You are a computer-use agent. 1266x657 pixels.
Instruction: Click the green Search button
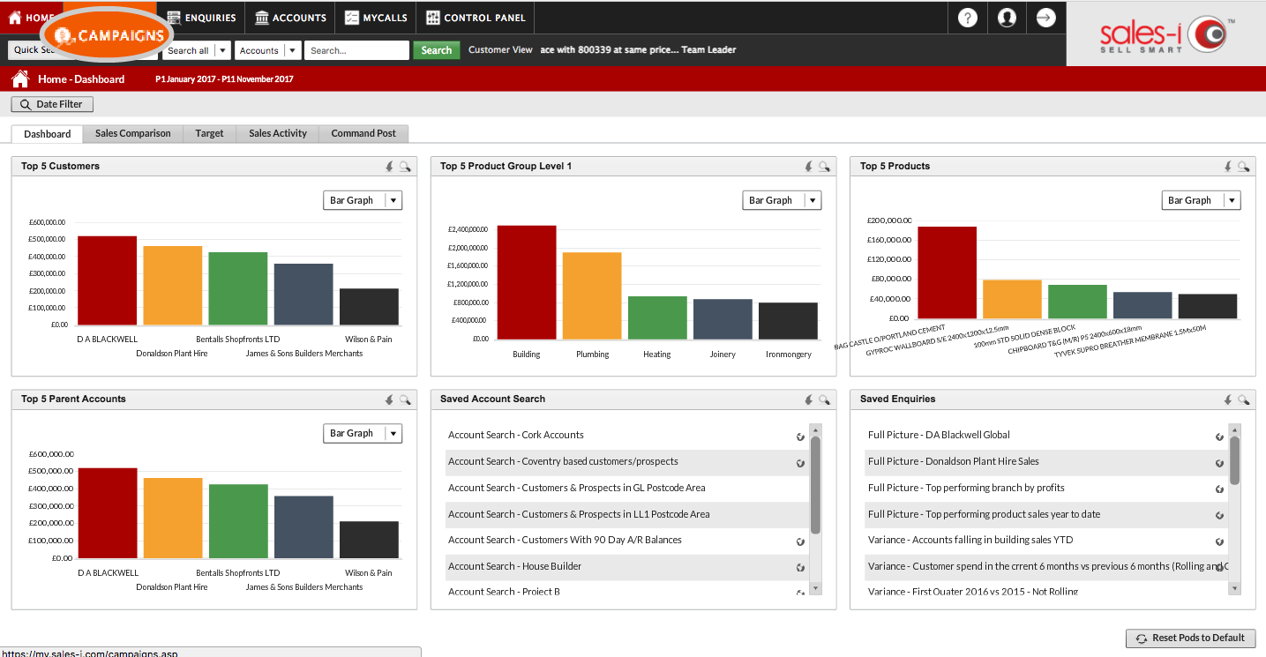point(437,50)
